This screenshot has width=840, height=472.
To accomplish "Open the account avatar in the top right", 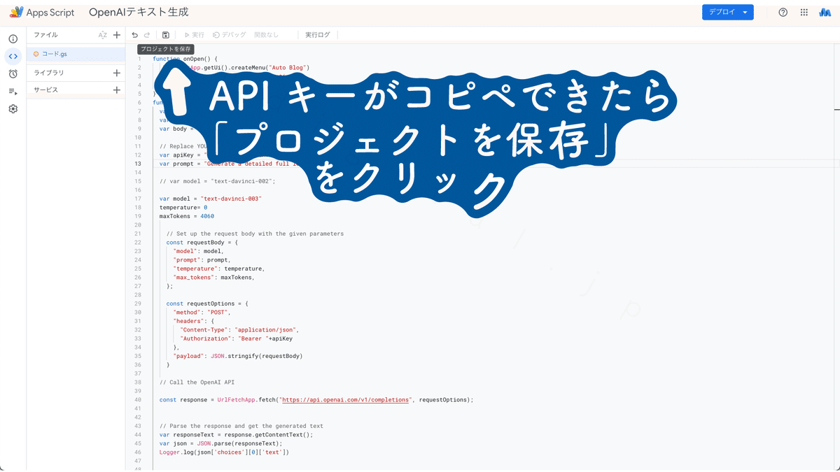I will [x=825, y=13].
